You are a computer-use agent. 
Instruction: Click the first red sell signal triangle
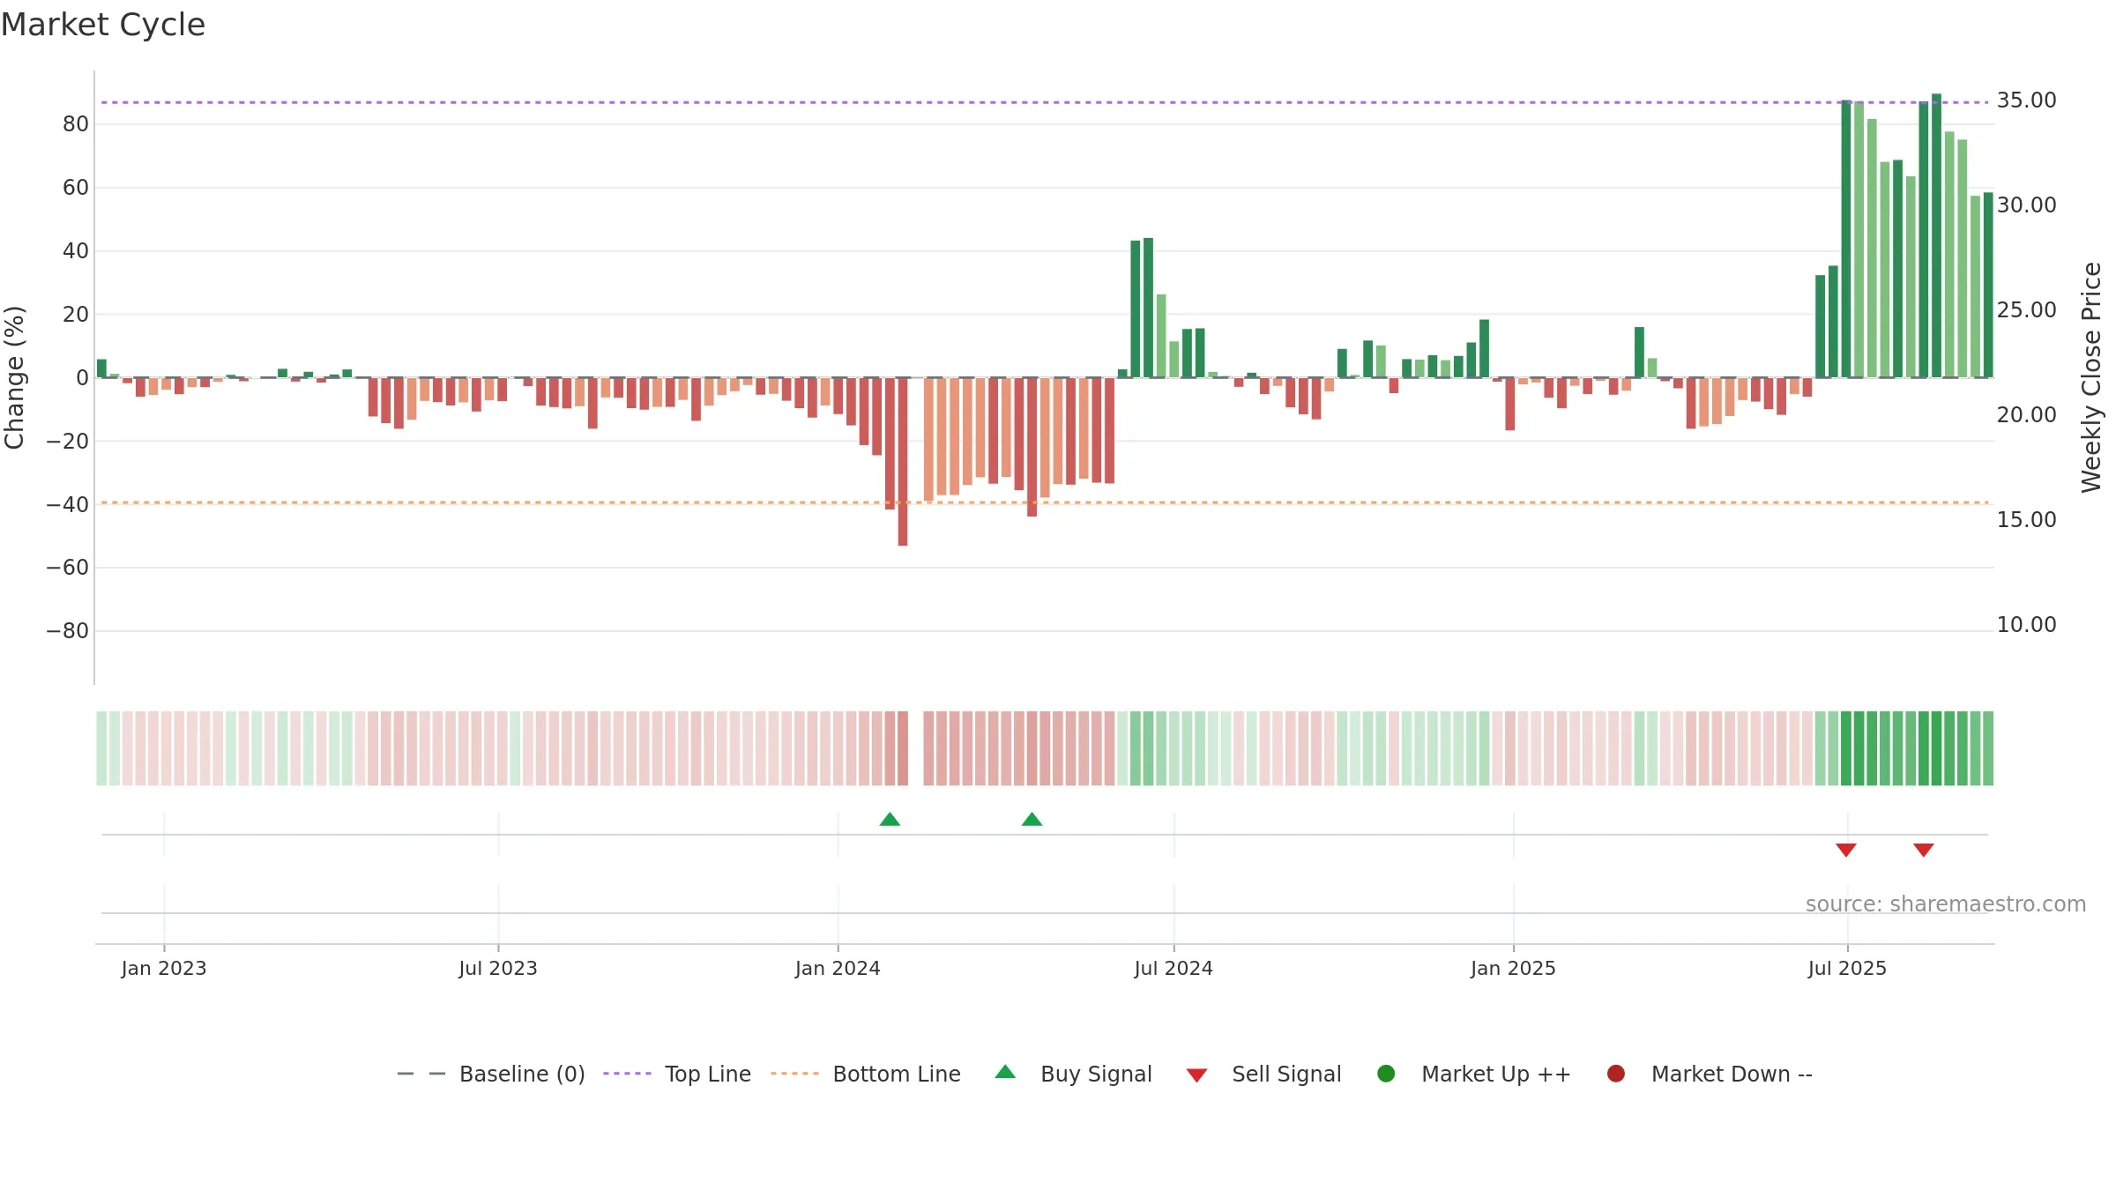[x=1846, y=850]
